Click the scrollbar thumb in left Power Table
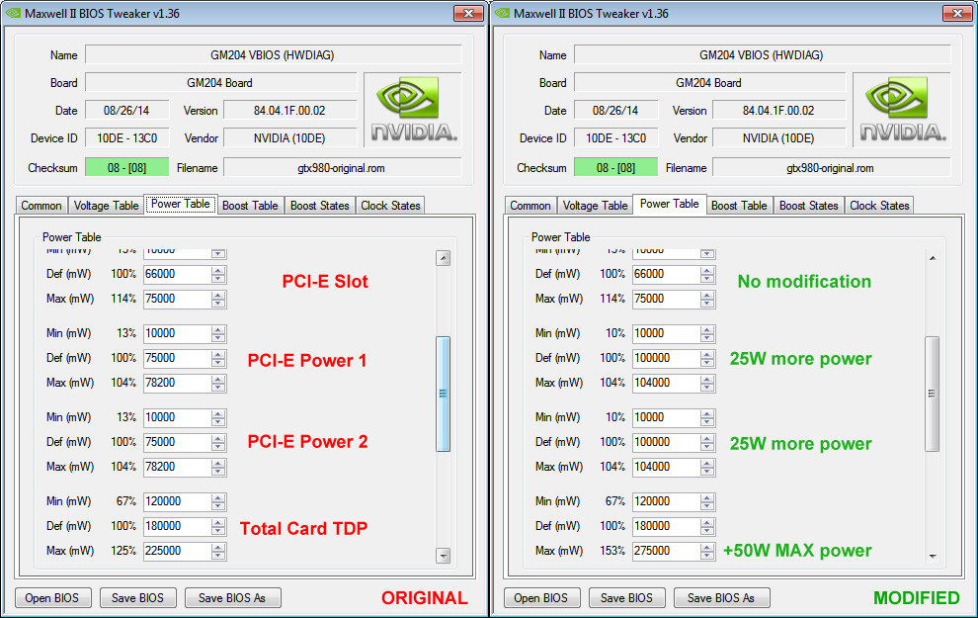 [x=443, y=394]
